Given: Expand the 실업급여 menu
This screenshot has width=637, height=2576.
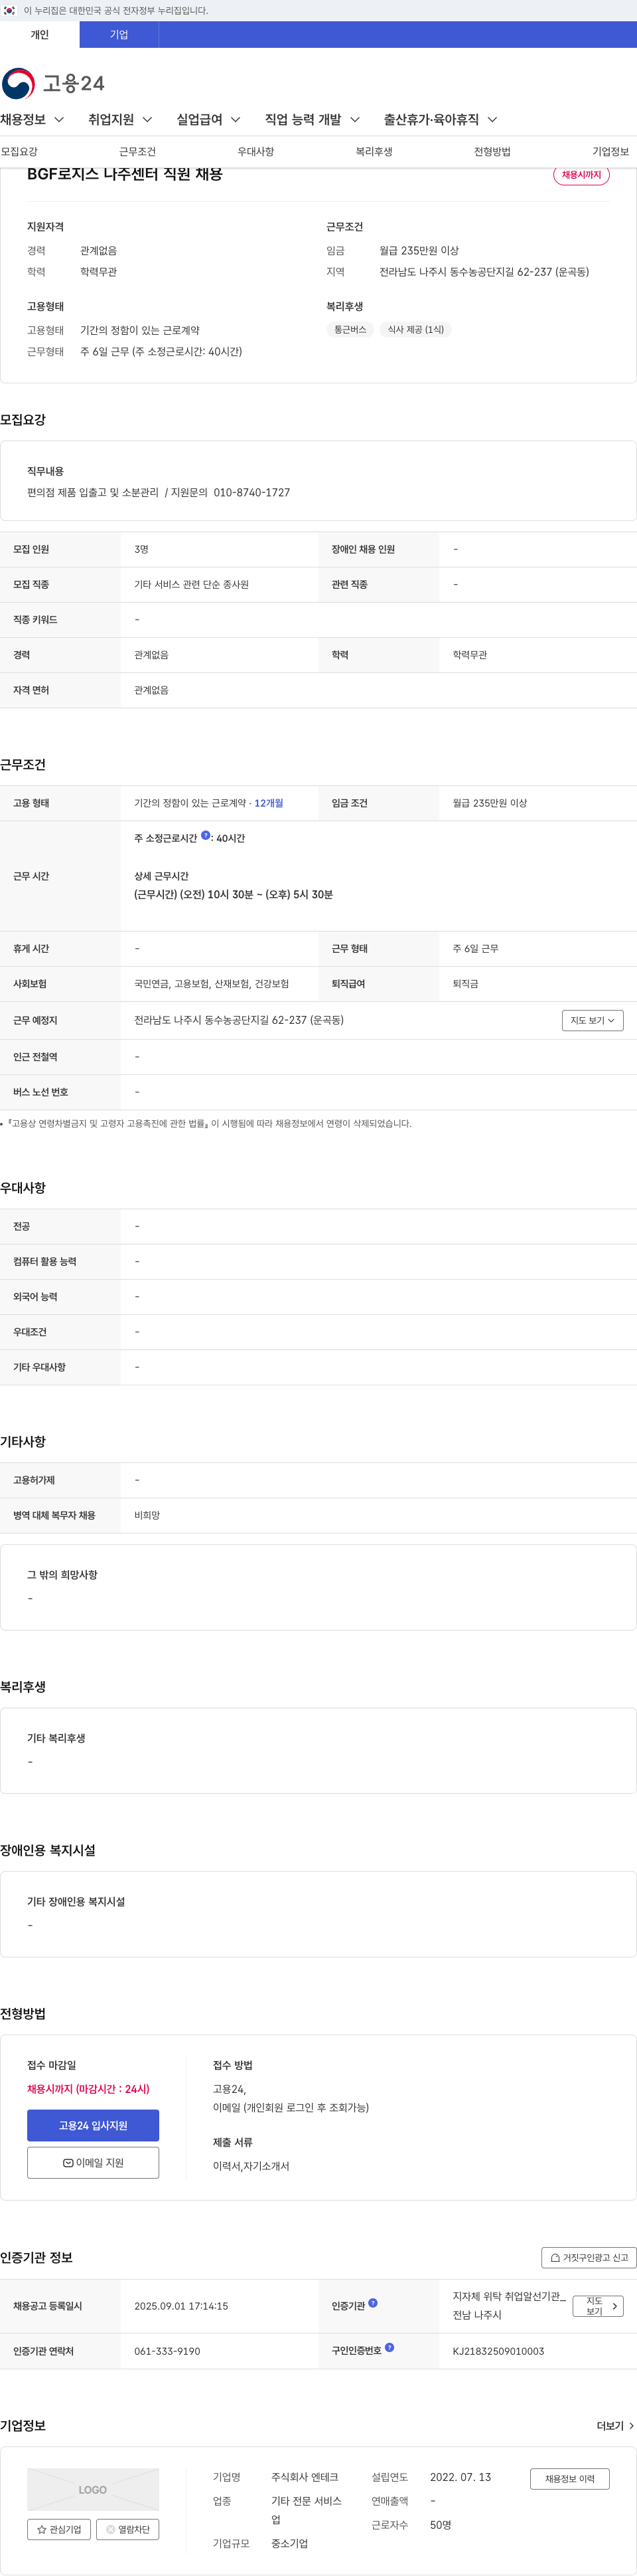Looking at the screenshot, I should (x=208, y=119).
